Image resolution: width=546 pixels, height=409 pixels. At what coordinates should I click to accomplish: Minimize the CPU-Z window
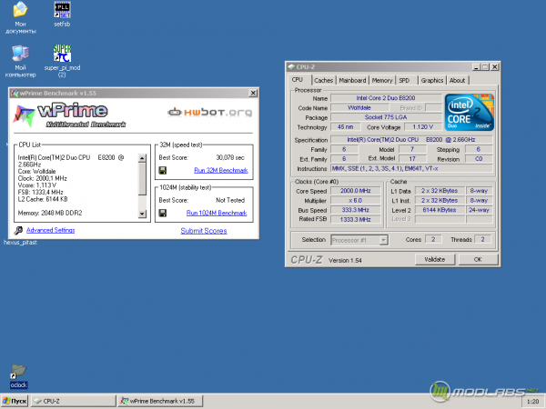pos(476,66)
